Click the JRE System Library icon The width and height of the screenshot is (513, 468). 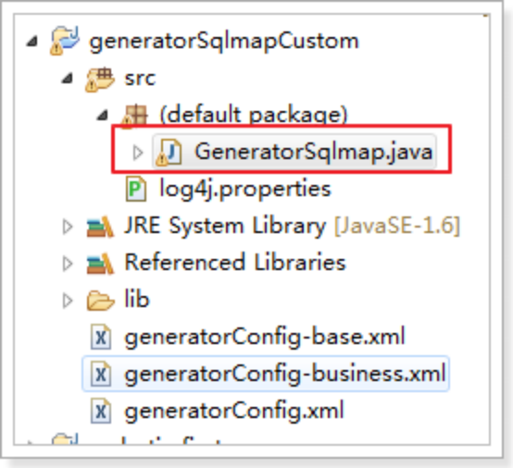100,227
